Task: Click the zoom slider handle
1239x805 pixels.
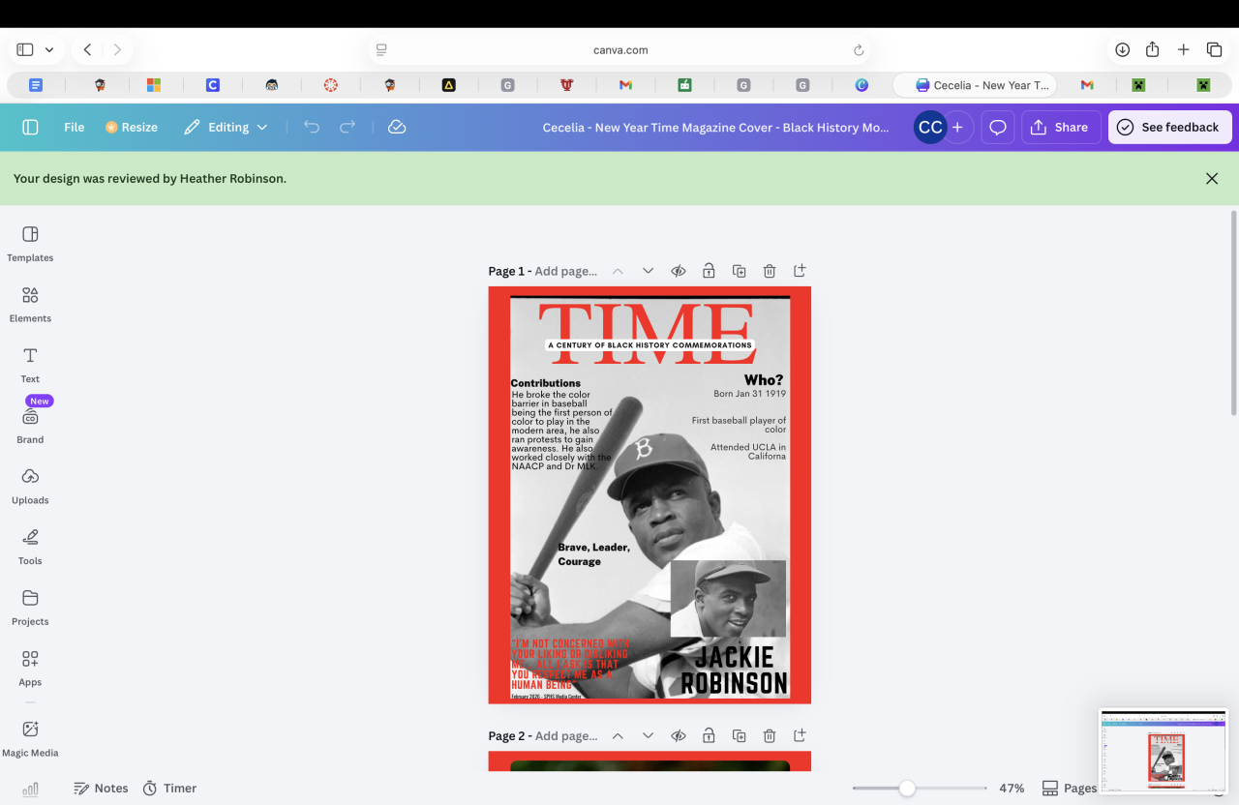Action: click(907, 789)
